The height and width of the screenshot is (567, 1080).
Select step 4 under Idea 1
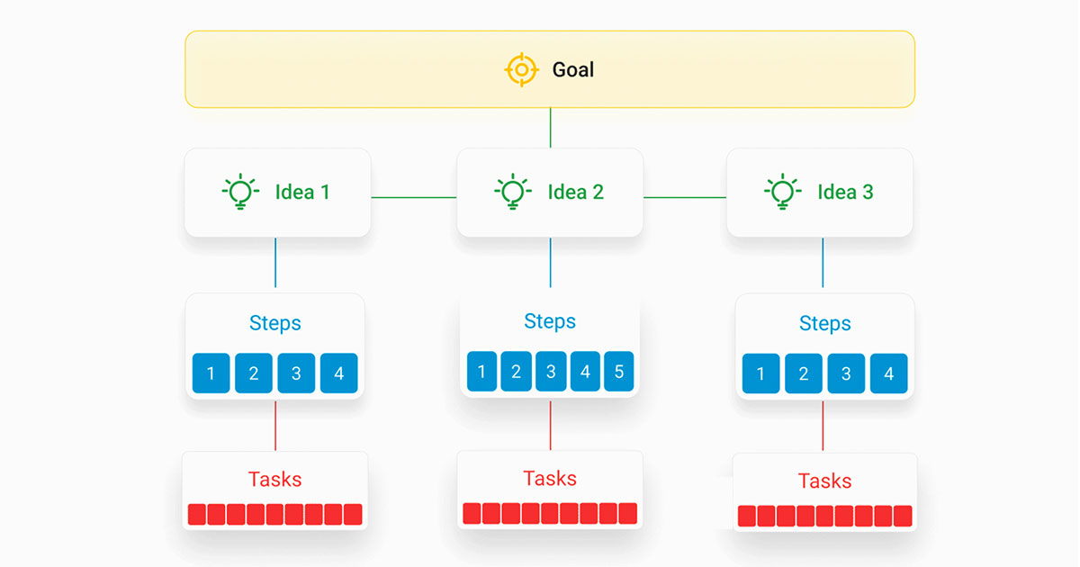[339, 373]
